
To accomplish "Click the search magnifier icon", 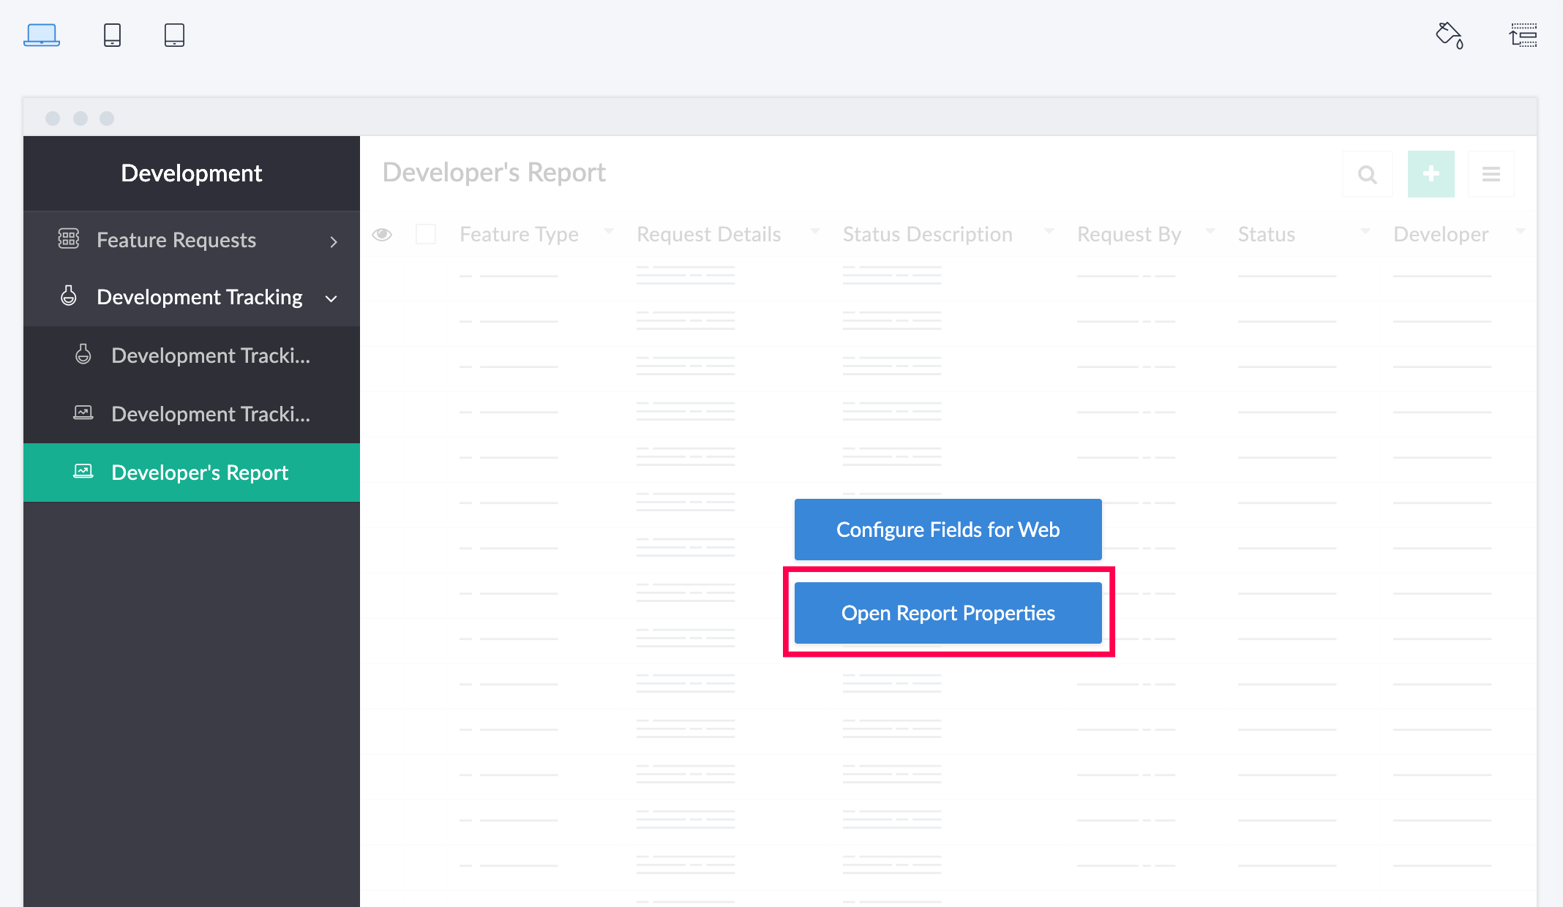I will coord(1367,174).
